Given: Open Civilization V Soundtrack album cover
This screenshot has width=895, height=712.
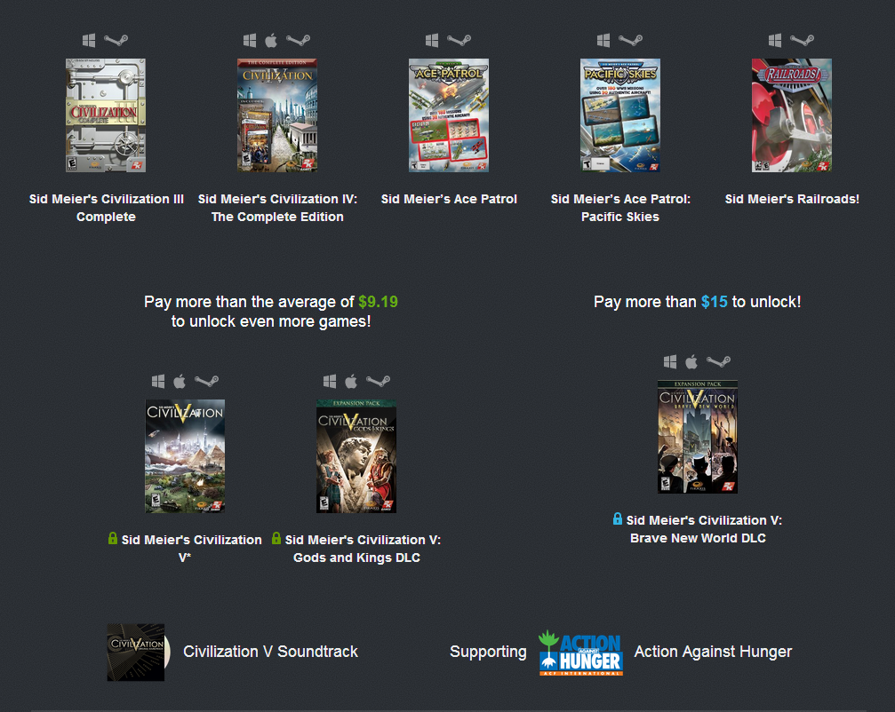Looking at the screenshot, I should coord(139,653).
